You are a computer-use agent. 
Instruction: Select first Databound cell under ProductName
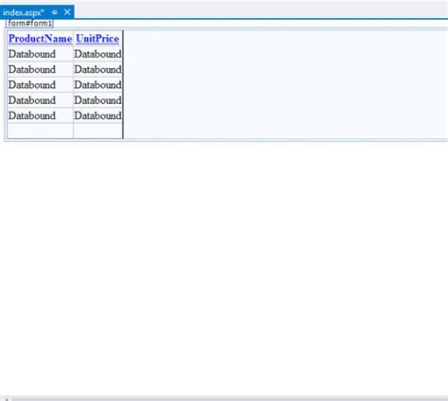(41, 54)
